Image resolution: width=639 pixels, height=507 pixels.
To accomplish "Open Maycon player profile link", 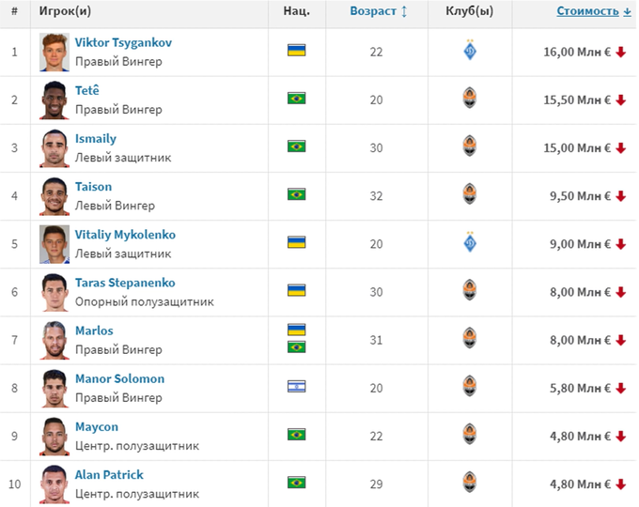I will (97, 427).
